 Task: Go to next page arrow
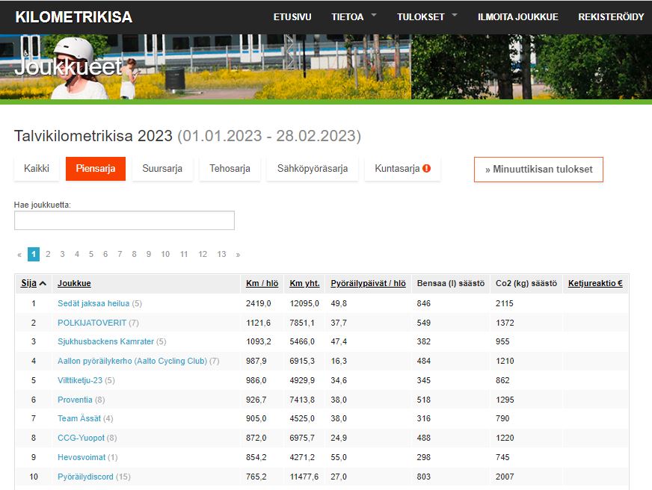[238, 255]
